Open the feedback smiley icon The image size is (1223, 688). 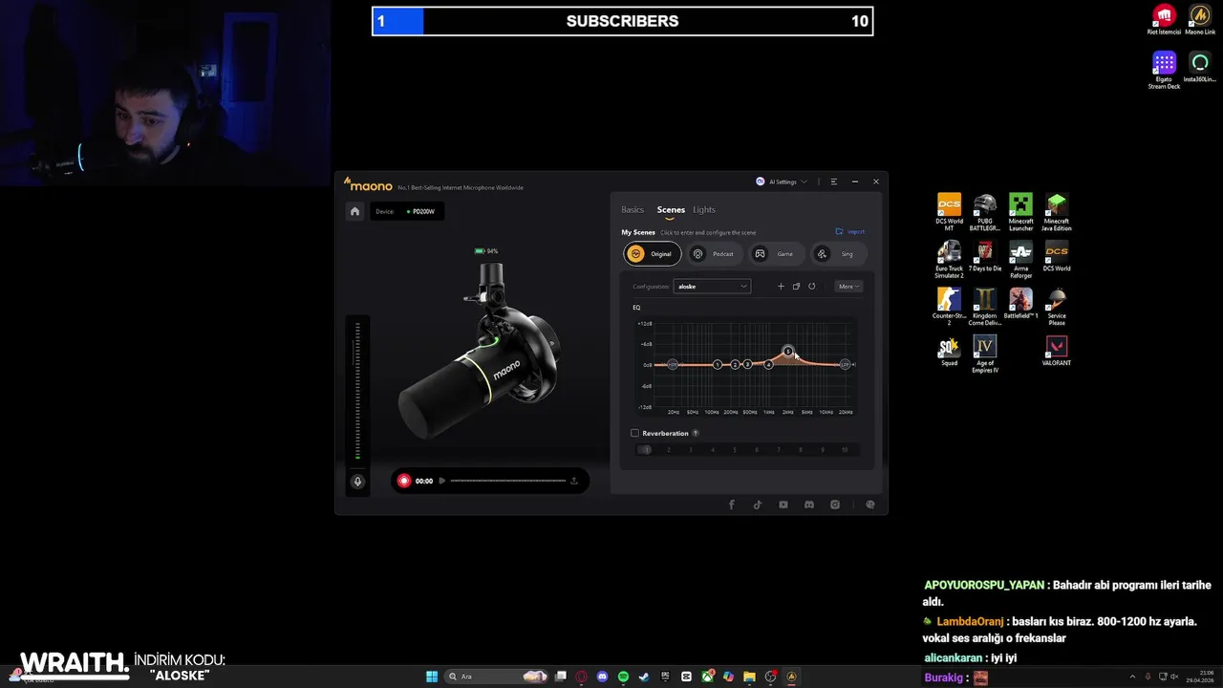click(869, 505)
